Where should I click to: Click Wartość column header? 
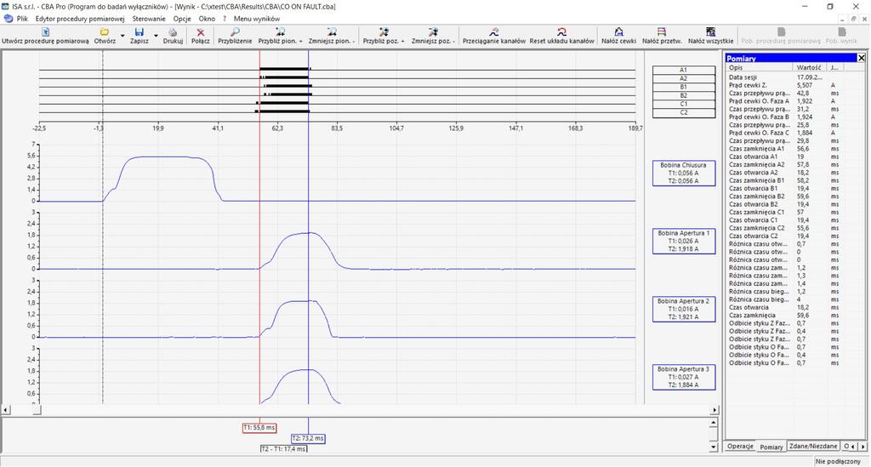tap(810, 67)
